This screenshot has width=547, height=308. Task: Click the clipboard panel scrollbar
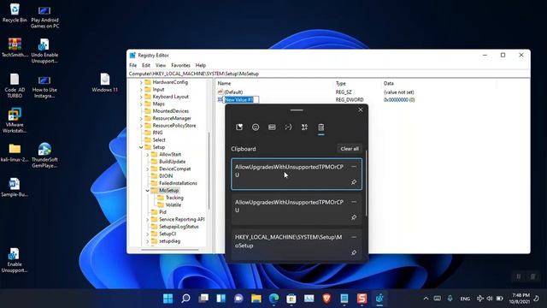[366, 182]
